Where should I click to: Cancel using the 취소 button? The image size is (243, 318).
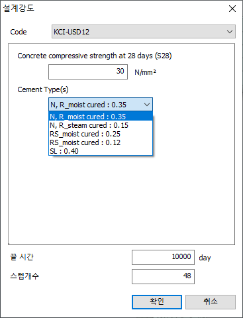click(x=211, y=302)
